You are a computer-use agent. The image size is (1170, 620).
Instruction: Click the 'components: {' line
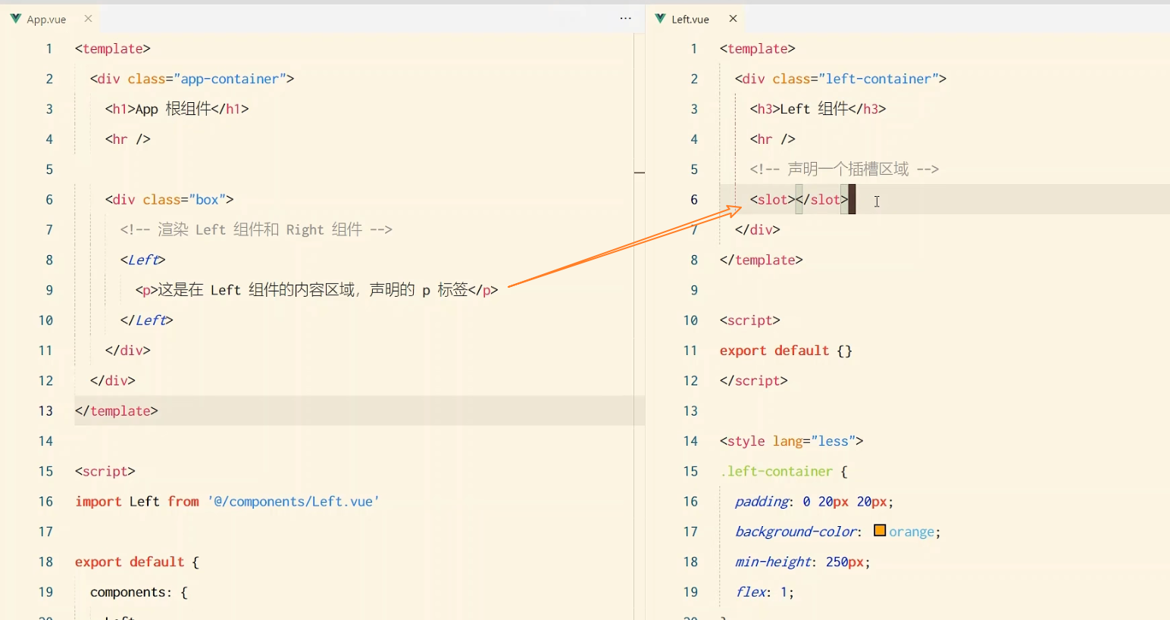[x=139, y=593]
